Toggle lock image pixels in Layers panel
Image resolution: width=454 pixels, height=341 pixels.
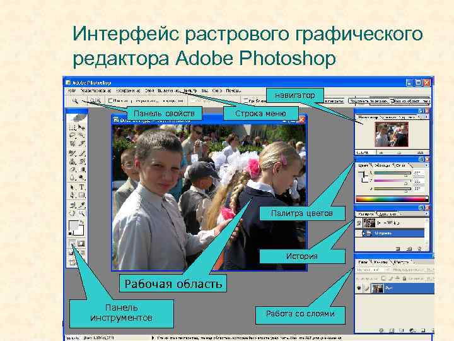pyautogui.click(x=391, y=278)
